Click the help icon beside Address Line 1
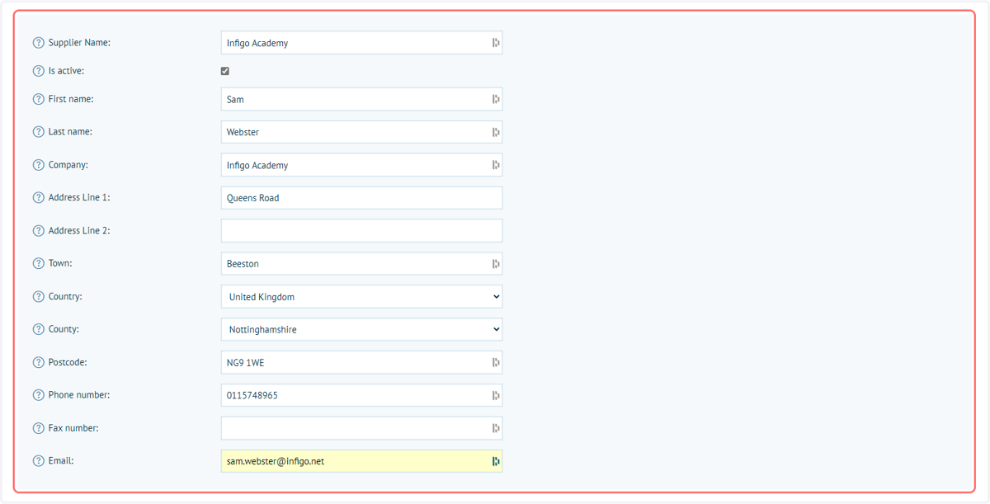This screenshot has width=990, height=504. pos(38,198)
